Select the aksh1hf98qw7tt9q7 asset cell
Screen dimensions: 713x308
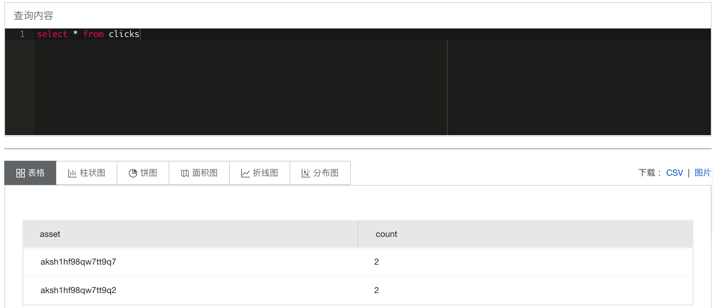click(78, 262)
